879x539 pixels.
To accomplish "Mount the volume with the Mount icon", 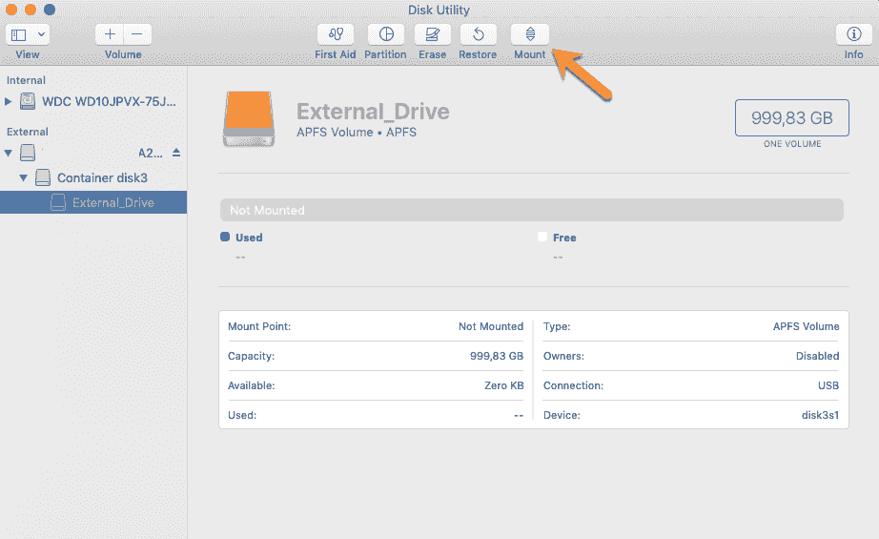I will coord(530,34).
